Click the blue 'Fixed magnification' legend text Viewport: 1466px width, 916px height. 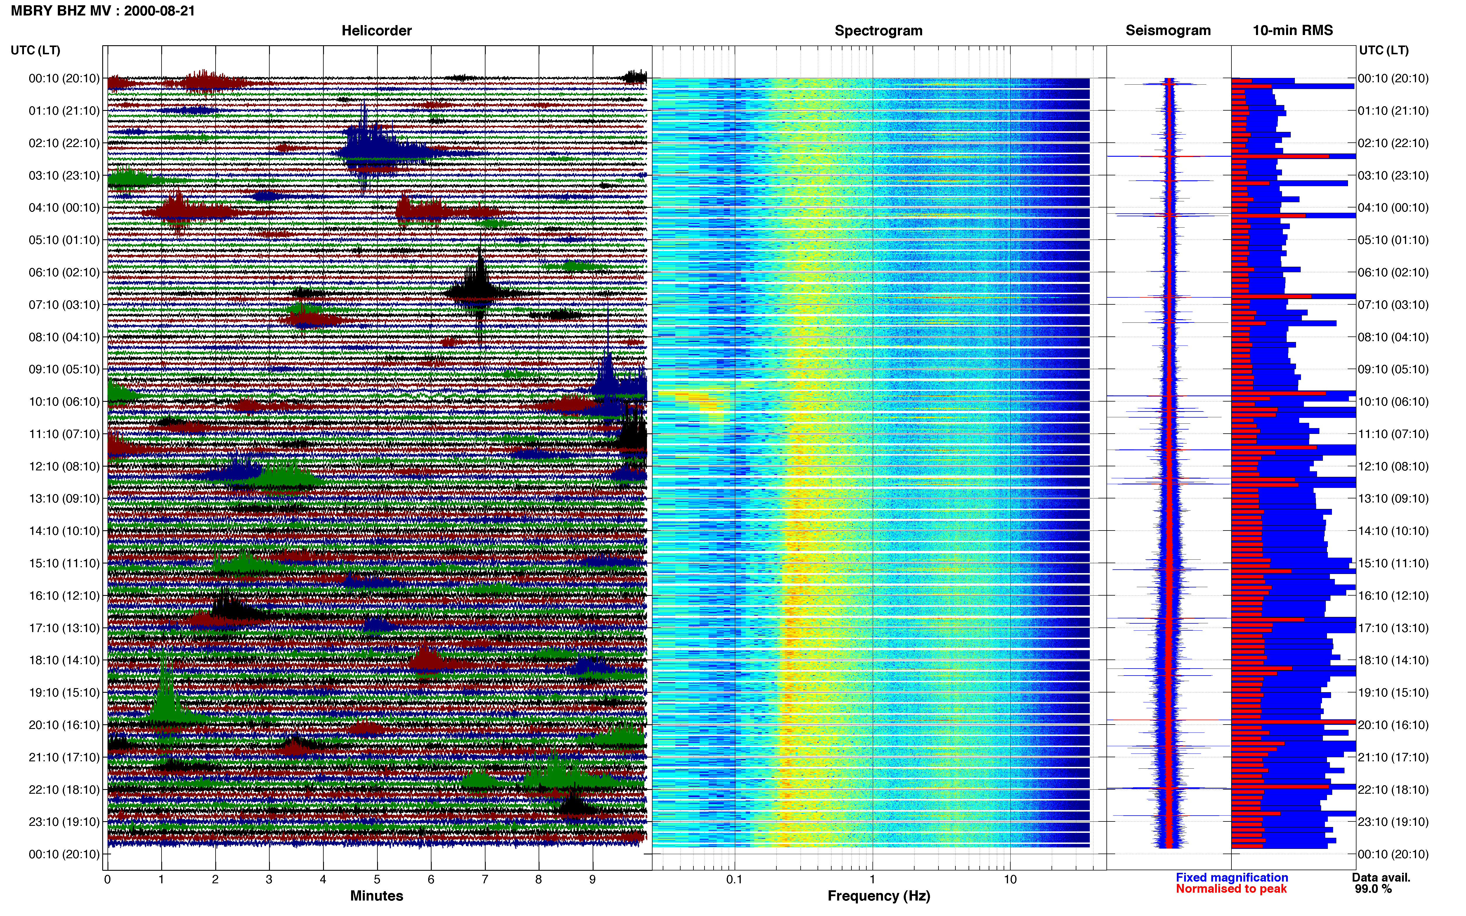click(x=1231, y=877)
